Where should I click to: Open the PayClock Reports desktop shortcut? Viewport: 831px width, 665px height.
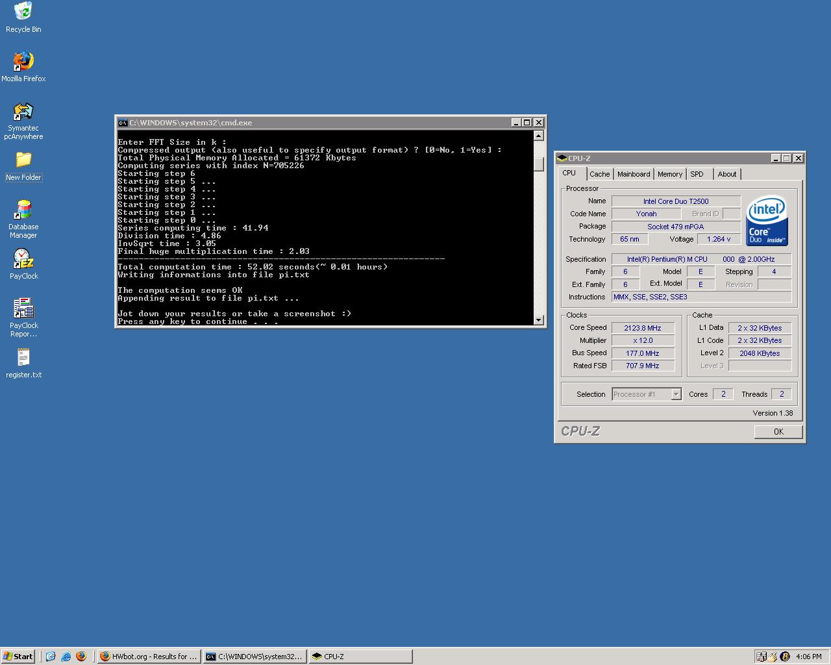pos(23,308)
